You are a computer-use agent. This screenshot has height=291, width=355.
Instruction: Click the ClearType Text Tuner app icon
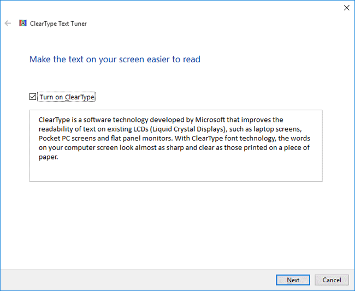pos(22,23)
